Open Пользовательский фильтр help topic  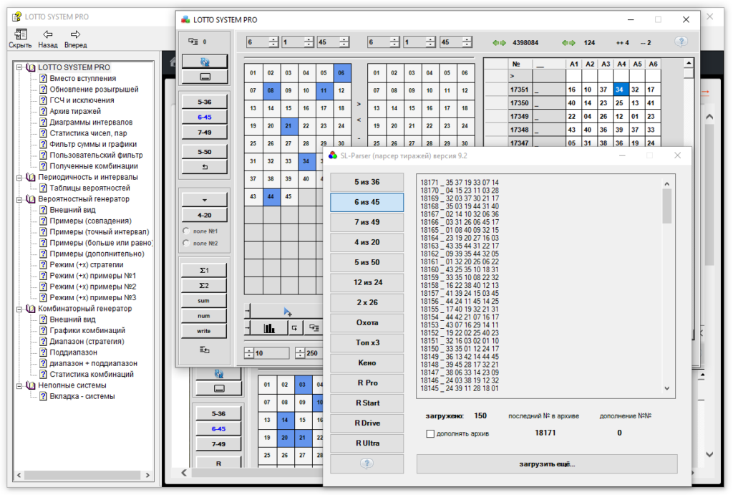pos(97,155)
